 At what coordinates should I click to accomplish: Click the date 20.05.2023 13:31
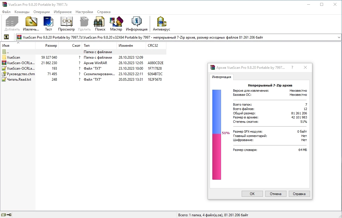(x=131, y=80)
